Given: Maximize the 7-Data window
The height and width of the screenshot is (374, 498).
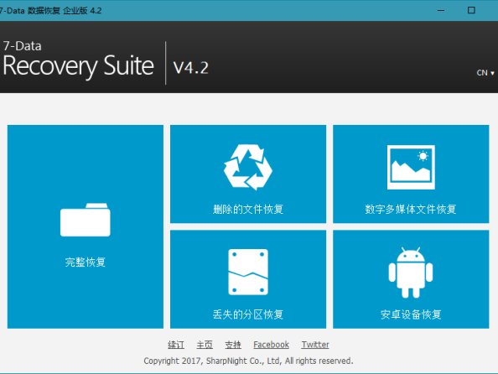Looking at the screenshot, I should click(471, 11).
